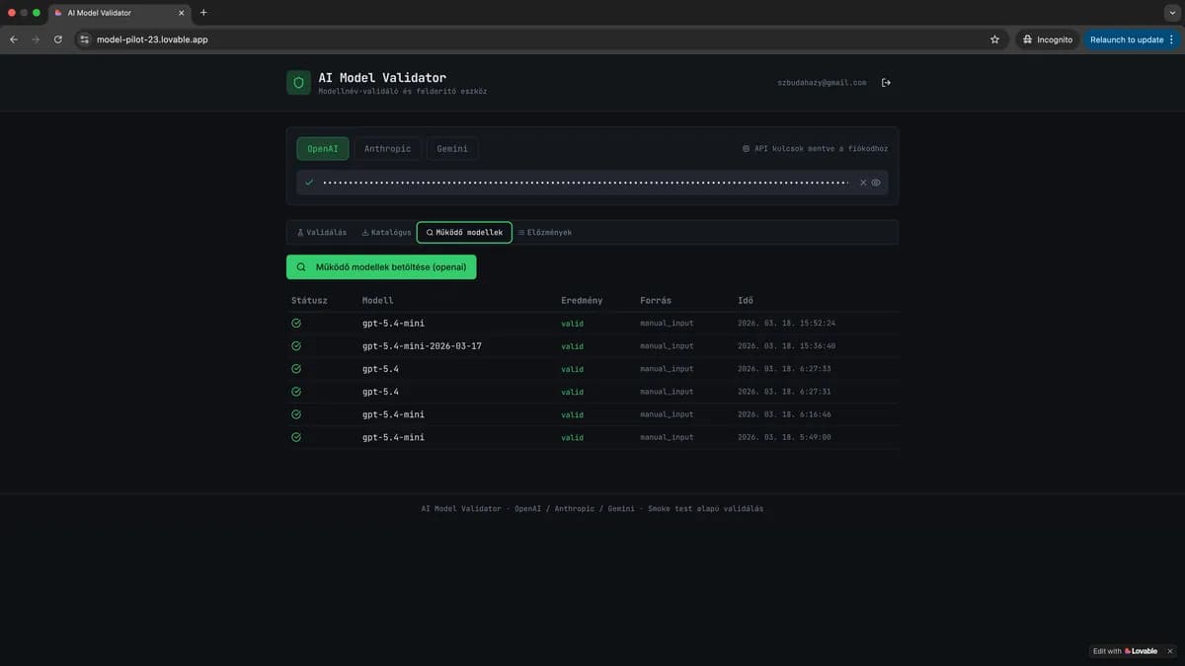The image size is (1185, 666).
Task: Switch to the Előzmények tab
Action: click(545, 233)
